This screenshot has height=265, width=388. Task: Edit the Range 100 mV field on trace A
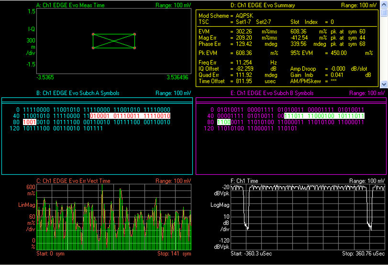click(173, 5)
